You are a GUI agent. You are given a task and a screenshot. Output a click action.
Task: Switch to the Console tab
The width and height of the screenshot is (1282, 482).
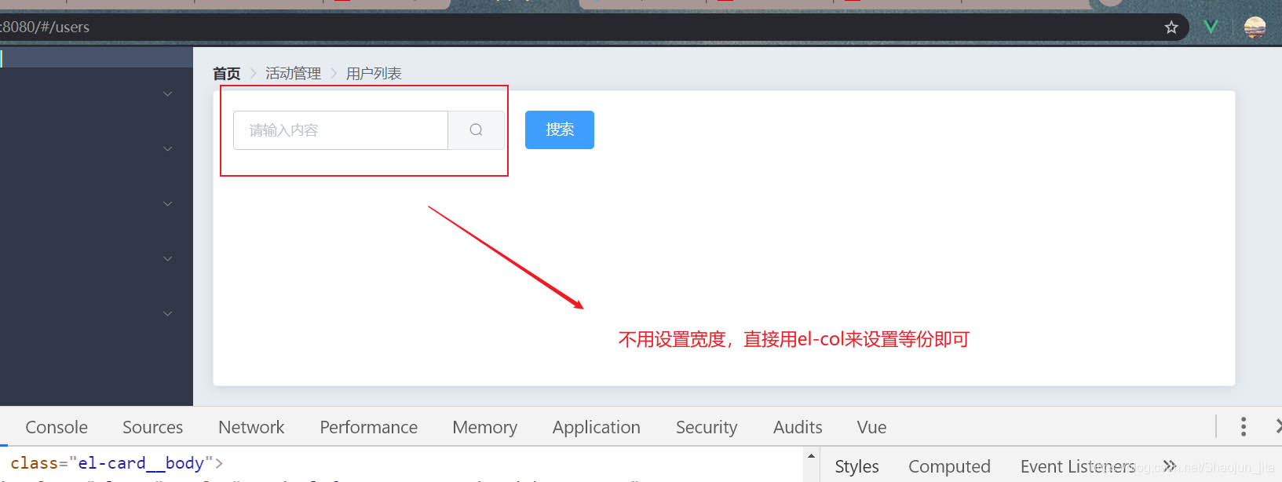click(57, 427)
